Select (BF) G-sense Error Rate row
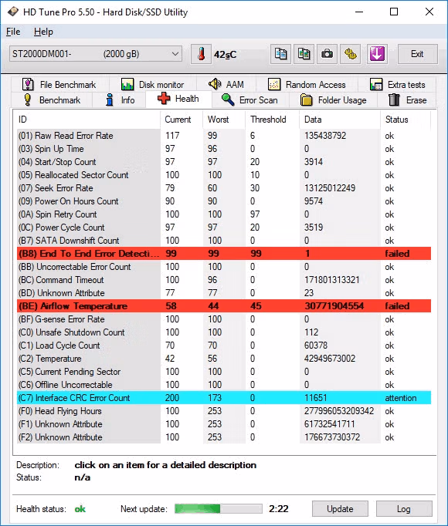This screenshot has height=526, width=448. click(x=224, y=319)
